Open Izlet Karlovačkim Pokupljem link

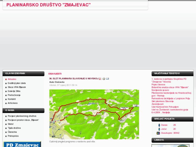(x=165, y=107)
